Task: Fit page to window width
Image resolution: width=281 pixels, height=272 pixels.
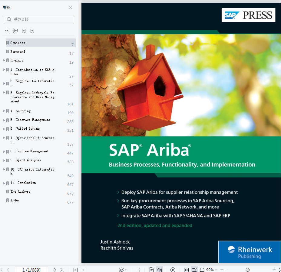Action: point(202,270)
